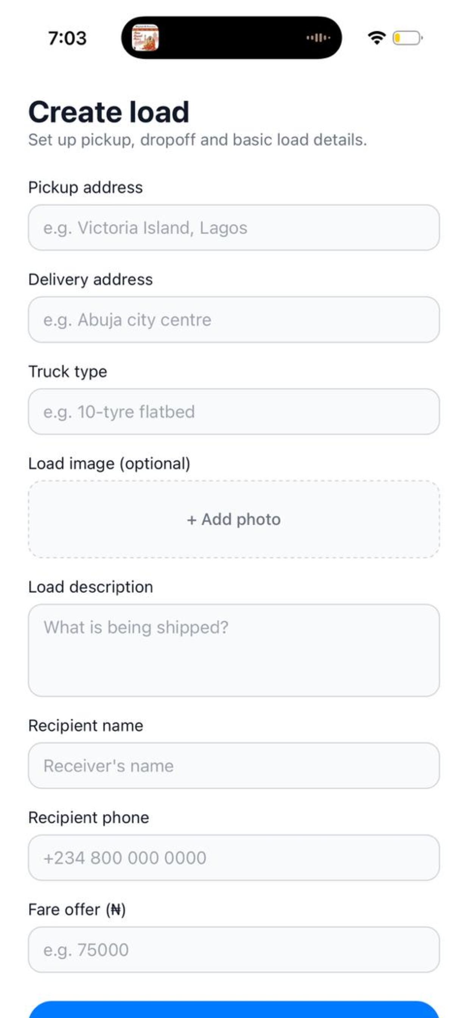Image resolution: width=468 pixels, height=1018 pixels.
Task: Tap the Load description label
Action: (90, 587)
